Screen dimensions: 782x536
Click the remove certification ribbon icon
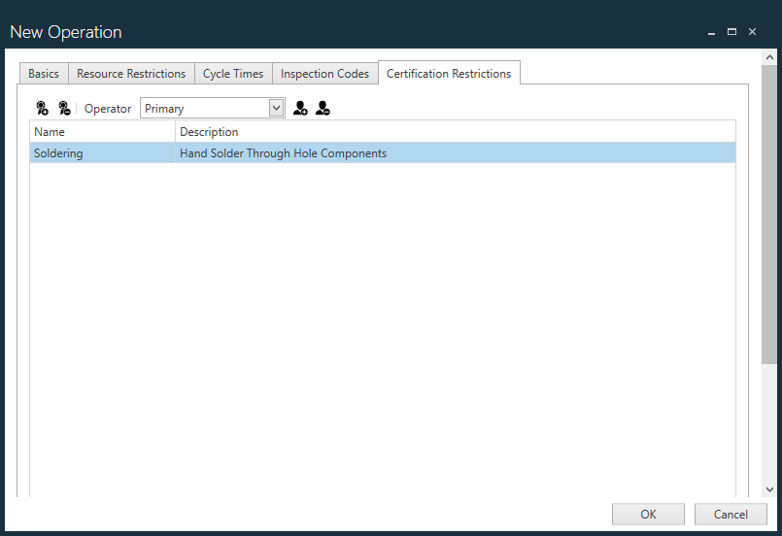click(x=64, y=109)
